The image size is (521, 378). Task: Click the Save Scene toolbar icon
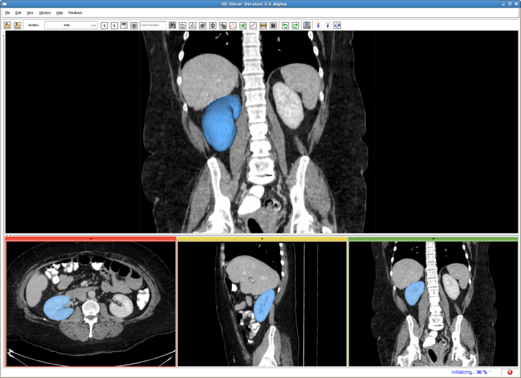click(x=18, y=25)
